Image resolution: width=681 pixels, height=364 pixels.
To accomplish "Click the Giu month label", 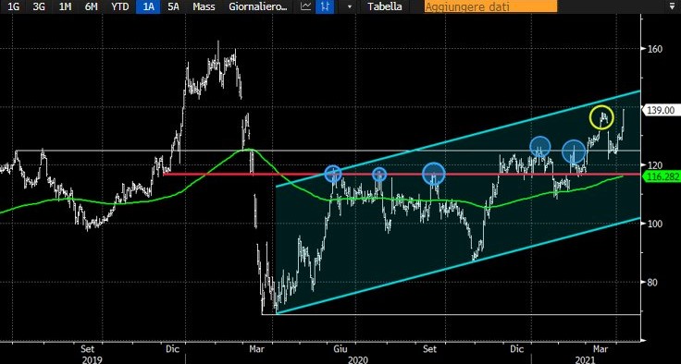I will [x=340, y=349].
